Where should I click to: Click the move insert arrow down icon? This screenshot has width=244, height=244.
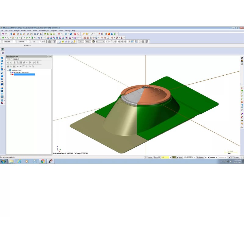pyautogui.click(x=18, y=66)
